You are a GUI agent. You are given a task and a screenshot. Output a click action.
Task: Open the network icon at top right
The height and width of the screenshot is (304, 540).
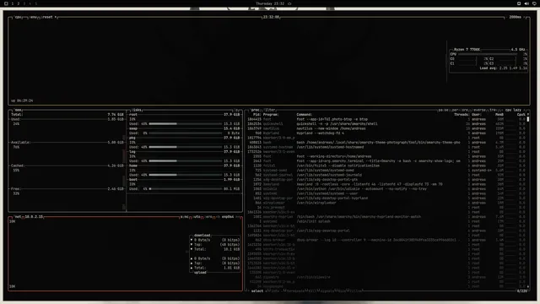pyautogui.click(x=534, y=3)
